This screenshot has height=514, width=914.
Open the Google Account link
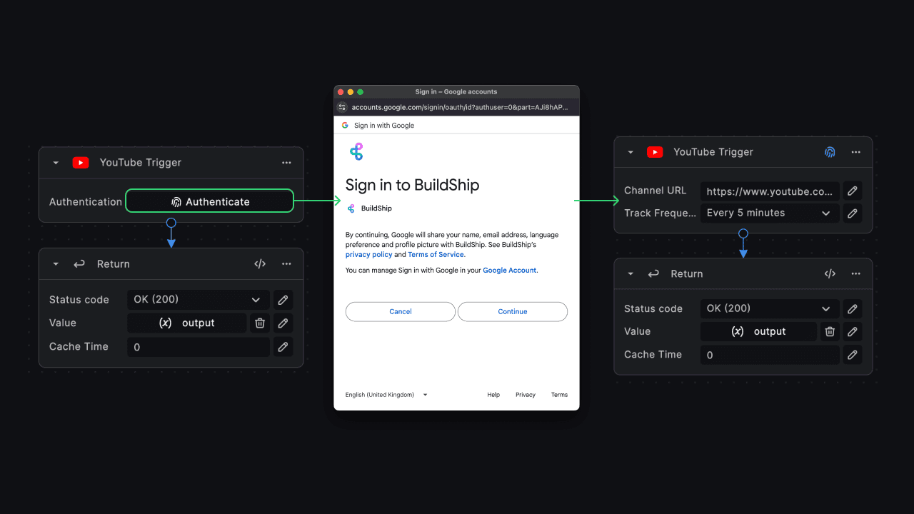510,271
